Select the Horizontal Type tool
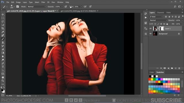This screenshot has height=103, width=184. click(x=3, y=67)
